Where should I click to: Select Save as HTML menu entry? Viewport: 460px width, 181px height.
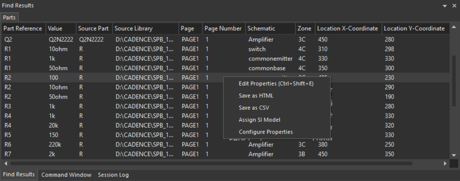256,96
